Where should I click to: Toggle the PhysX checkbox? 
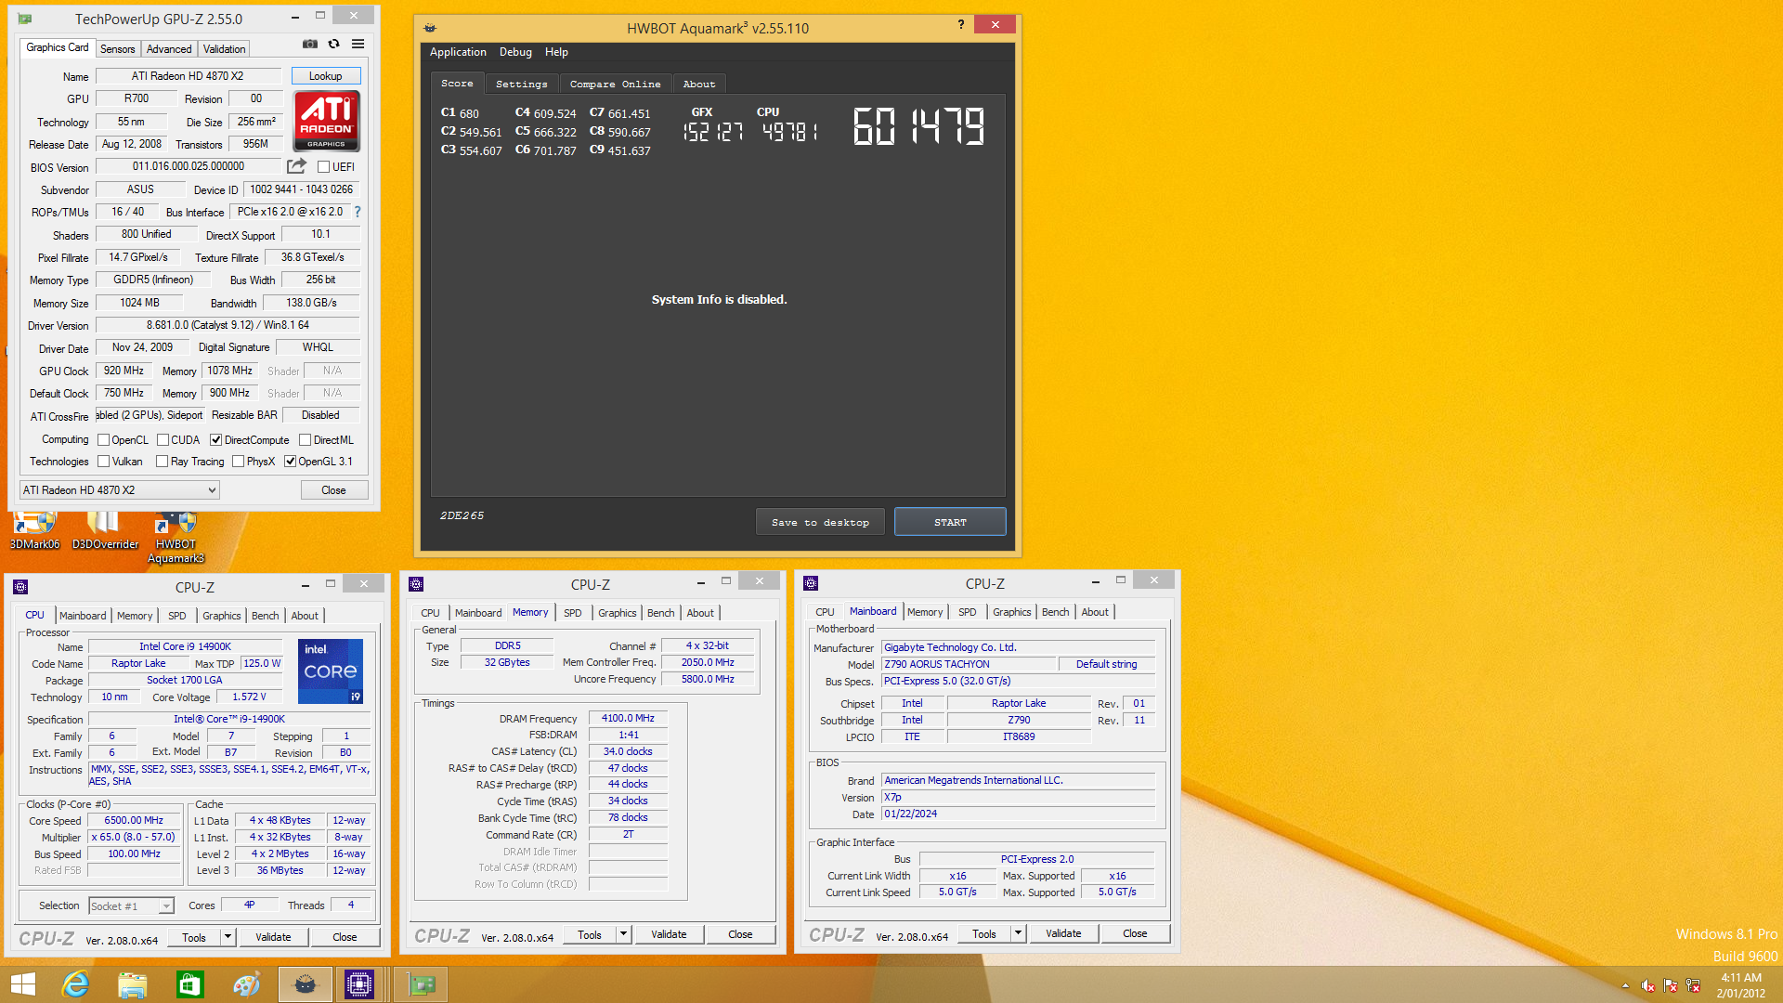coord(239,462)
